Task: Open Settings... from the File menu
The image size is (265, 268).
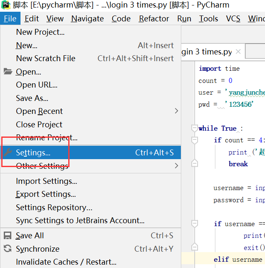Action: (x=90, y=152)
